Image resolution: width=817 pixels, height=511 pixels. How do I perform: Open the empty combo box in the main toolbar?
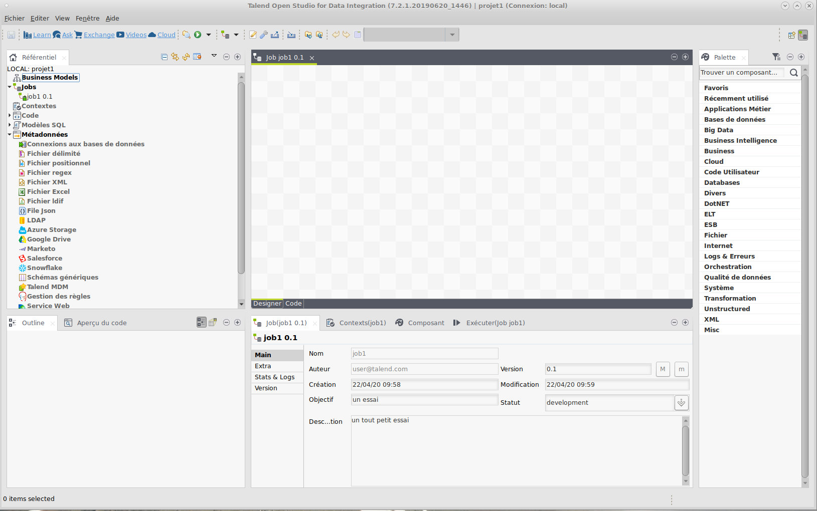pos(411,35)
